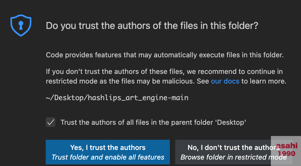
Task: Click the 'asahi 1990' watermark
Action: click(286, 150)
